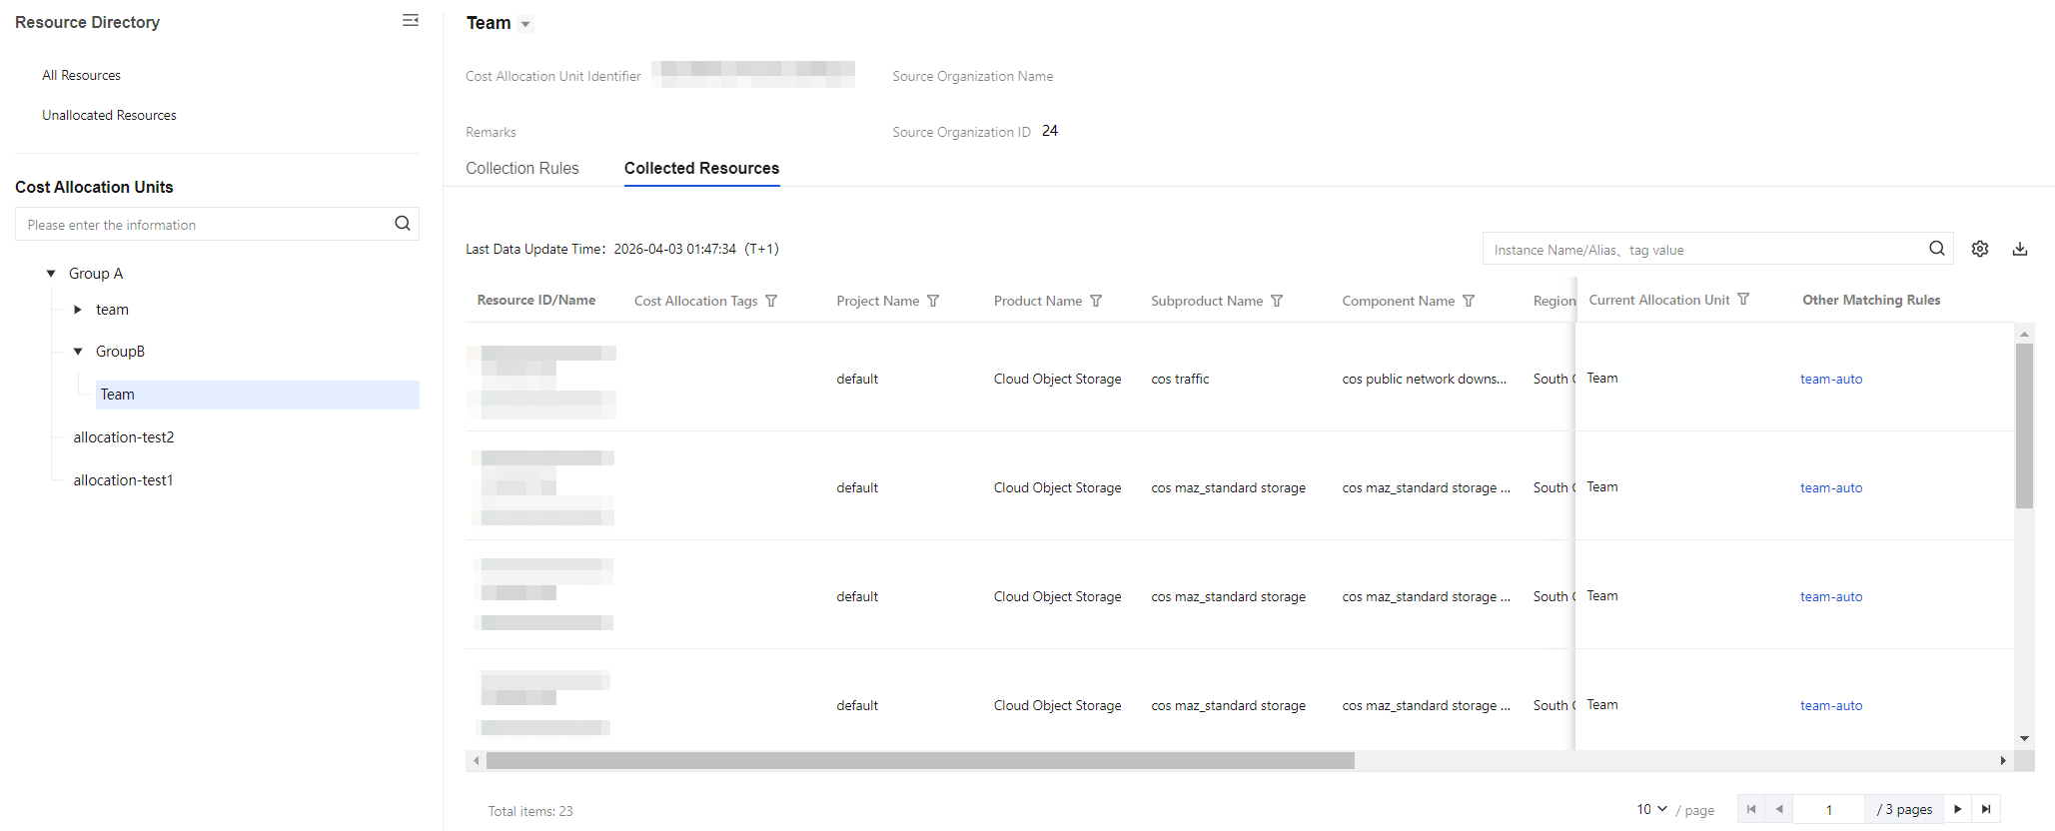Filter the Current Allocation Unit column

pos(1743,300)
